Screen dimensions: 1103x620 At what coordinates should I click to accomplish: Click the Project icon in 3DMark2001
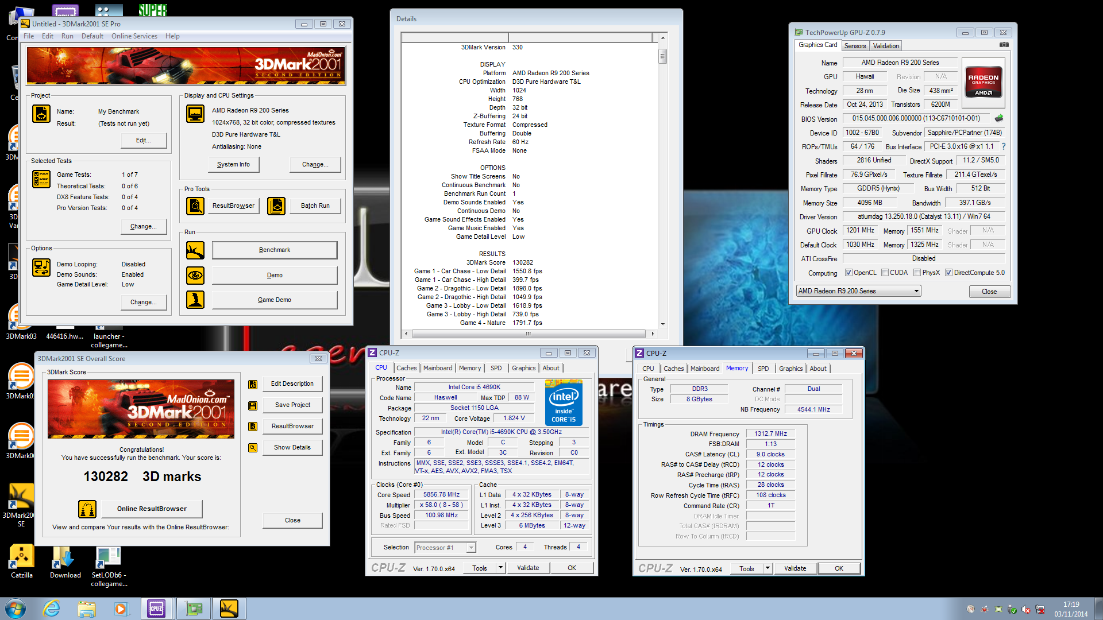tap(41, 114)
